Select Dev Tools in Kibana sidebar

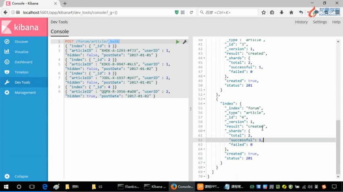point(24,82)
